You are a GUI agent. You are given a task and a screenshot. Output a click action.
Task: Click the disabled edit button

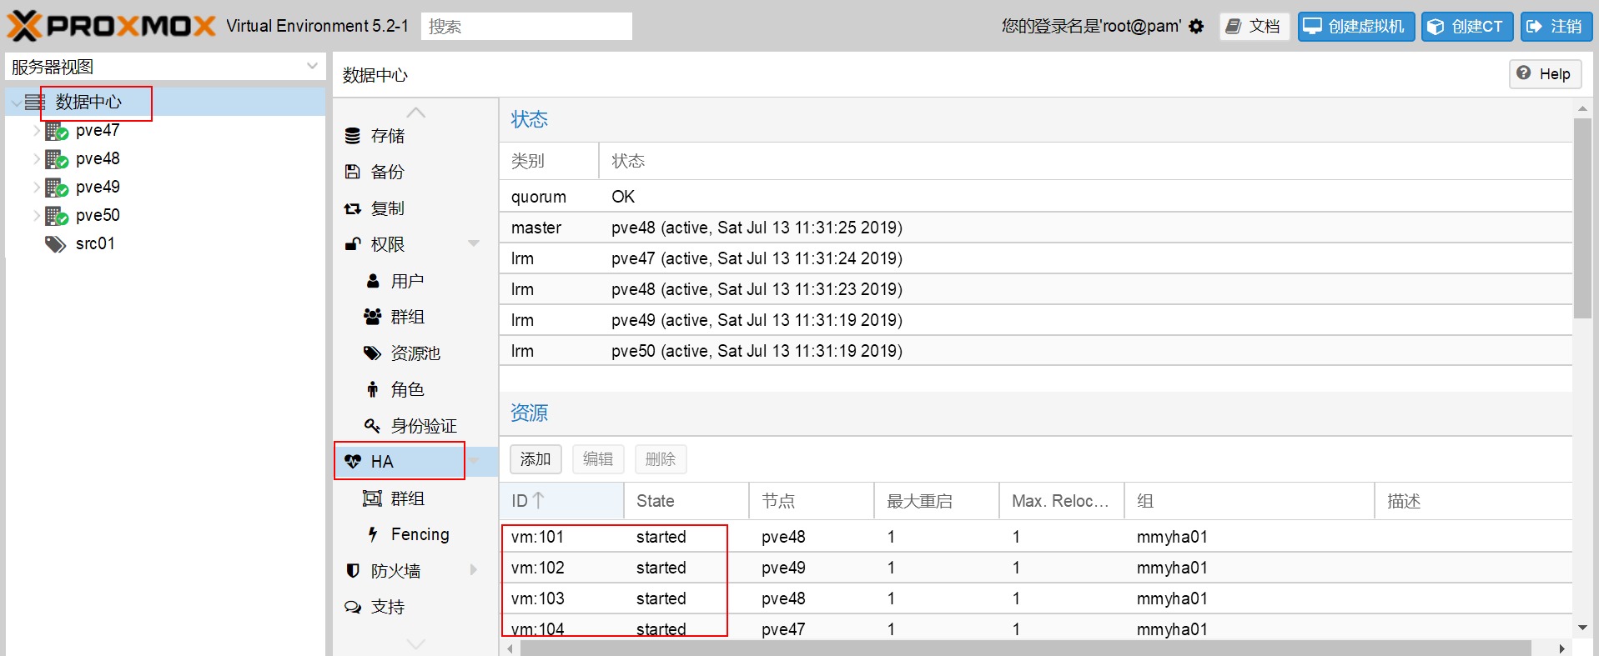pos(598,459)
